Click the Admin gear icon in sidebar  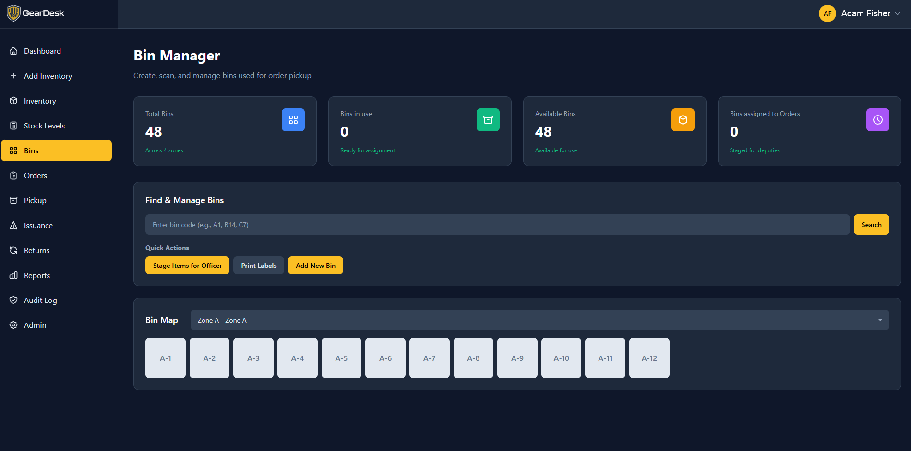point(13,325)
